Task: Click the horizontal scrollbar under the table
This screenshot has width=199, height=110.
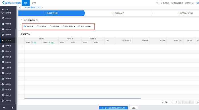Action: coord(82,99)
